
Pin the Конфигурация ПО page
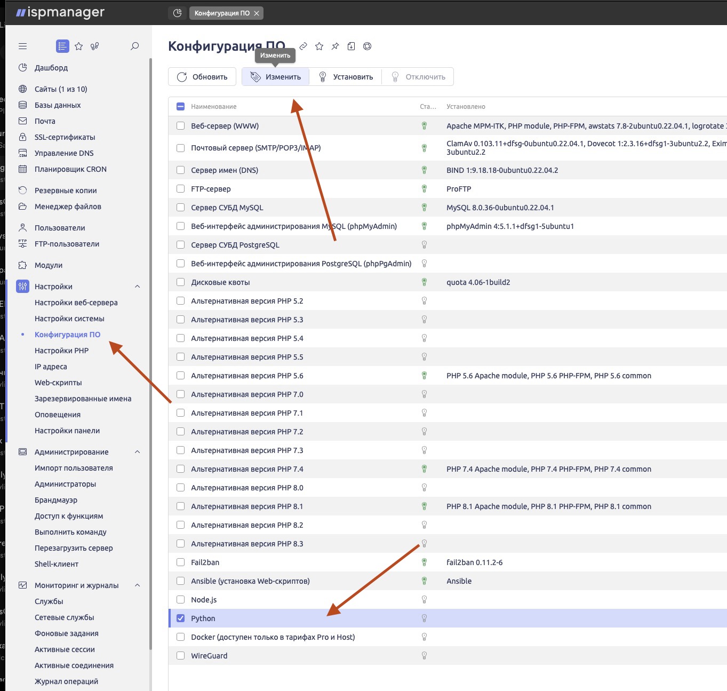tap(335, 46)
